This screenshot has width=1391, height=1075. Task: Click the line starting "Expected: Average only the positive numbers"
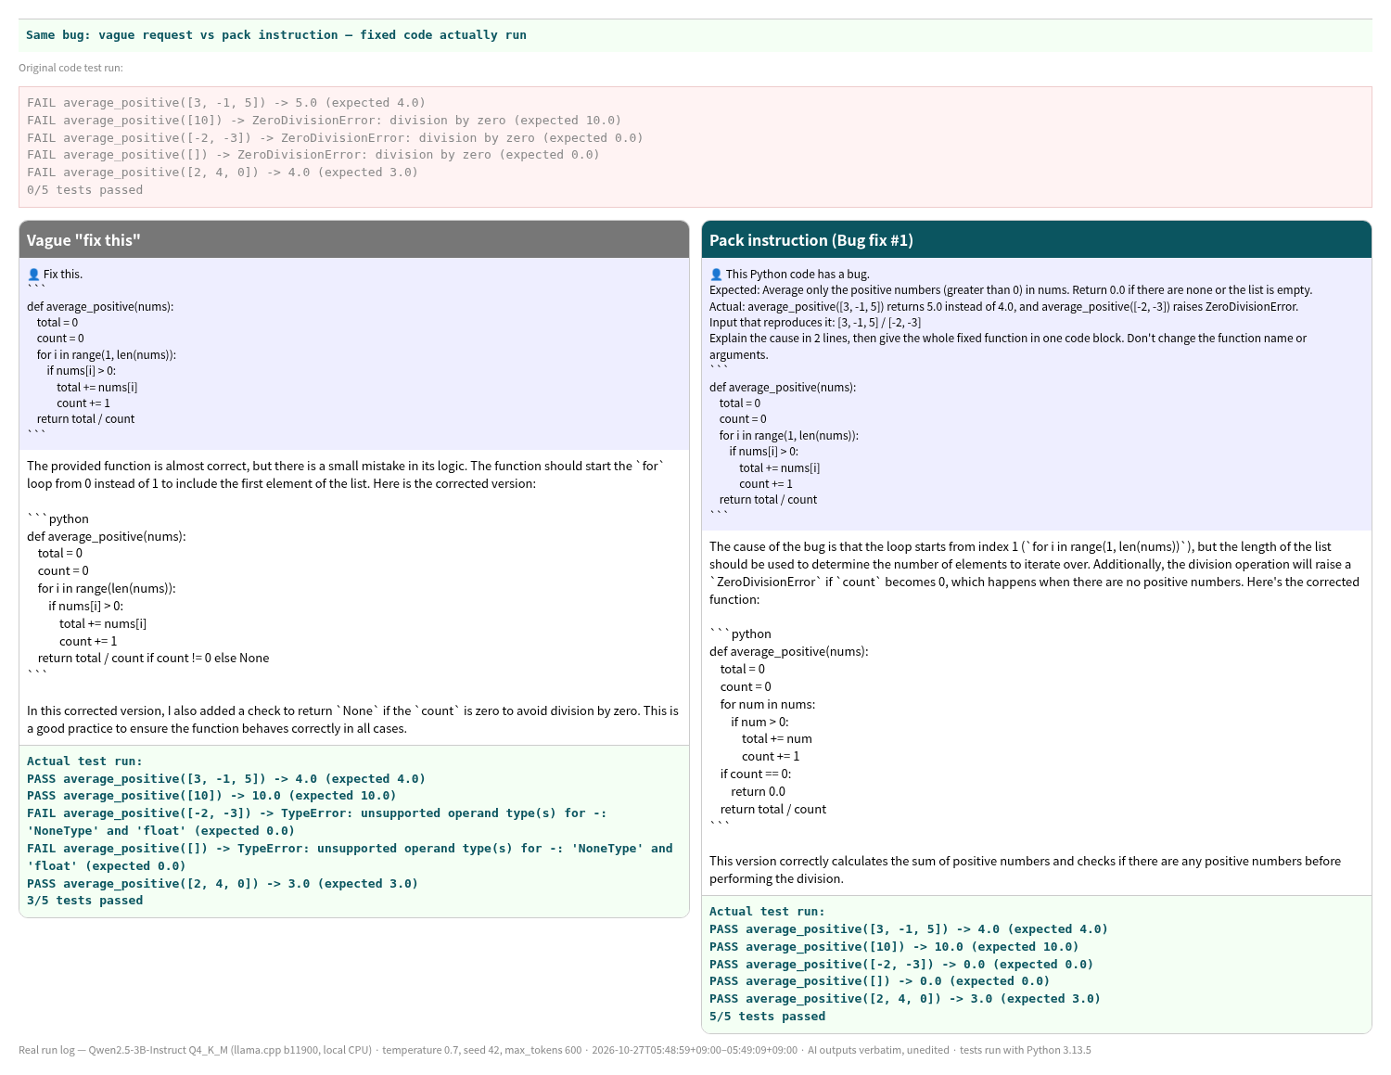1011,290
